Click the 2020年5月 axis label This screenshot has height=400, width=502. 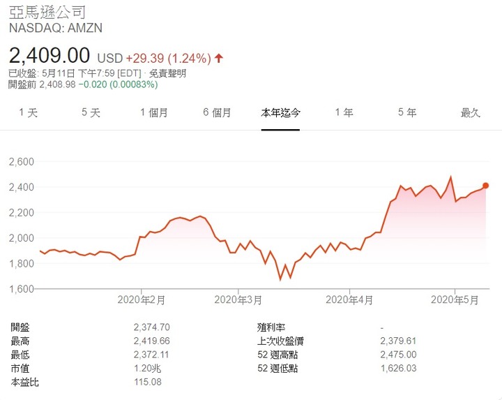pyautogui.click(x=455, y=300)
